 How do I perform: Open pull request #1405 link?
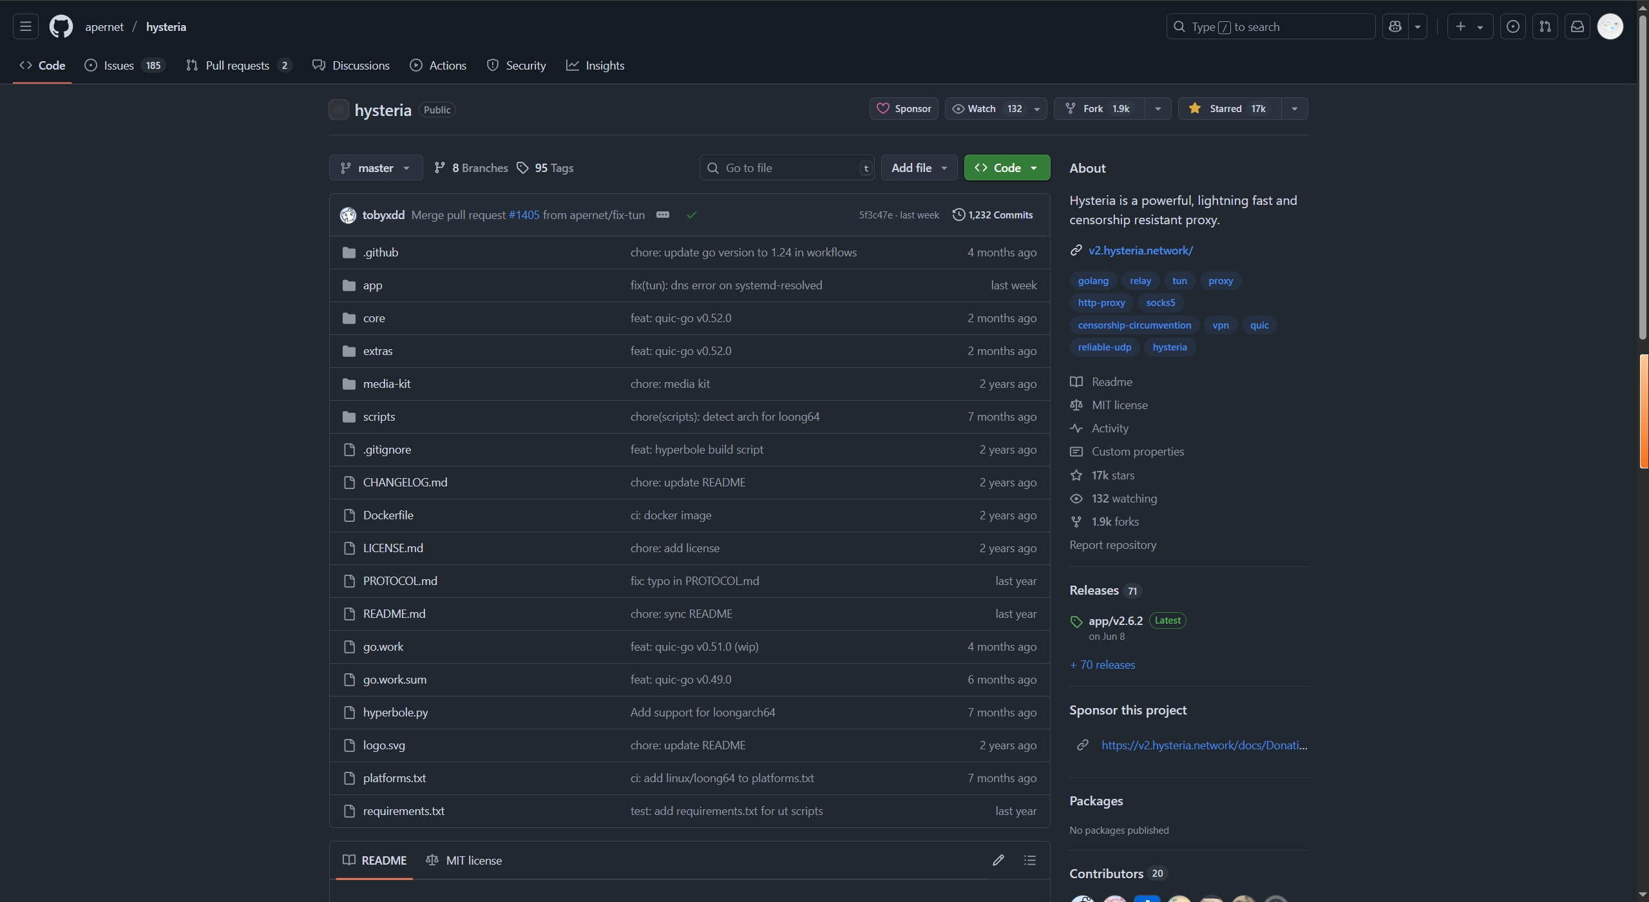pos(524,215)
